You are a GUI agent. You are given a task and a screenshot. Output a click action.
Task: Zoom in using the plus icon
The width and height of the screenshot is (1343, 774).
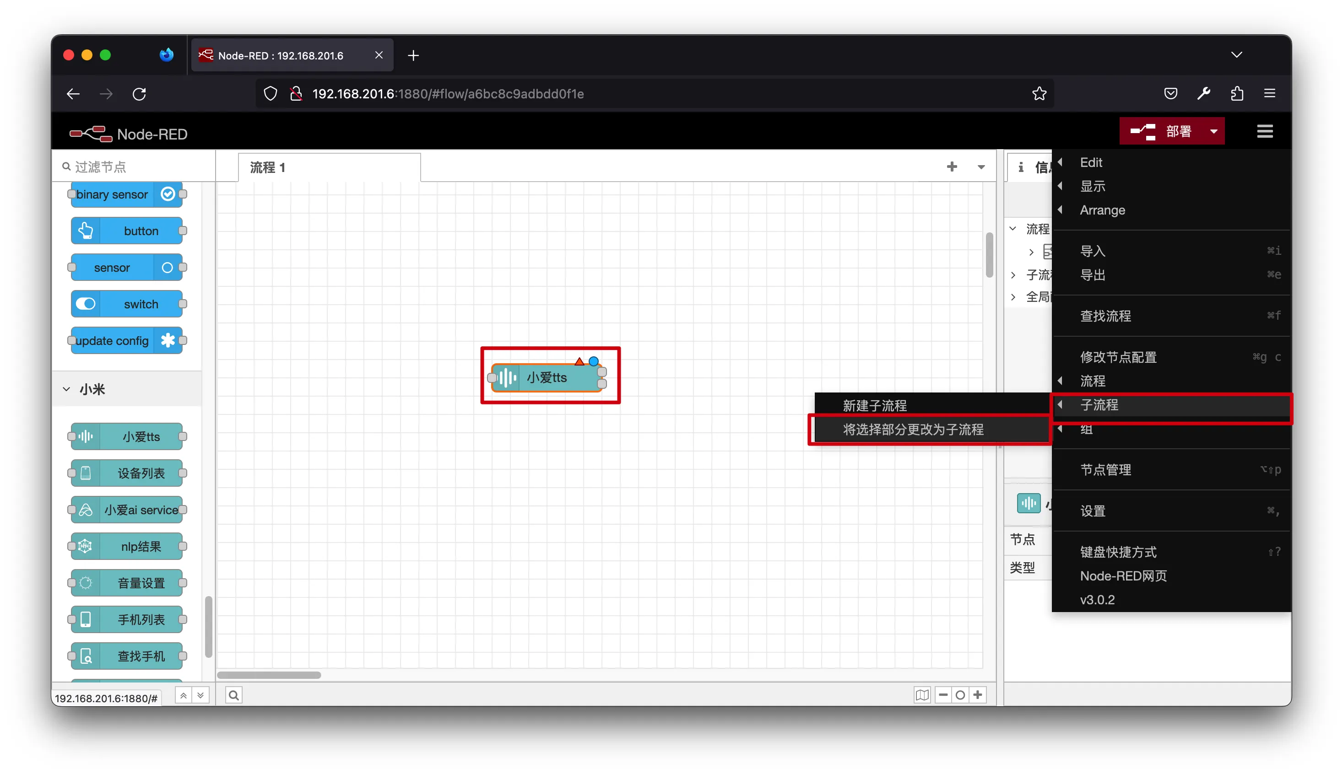click(978, 695)
